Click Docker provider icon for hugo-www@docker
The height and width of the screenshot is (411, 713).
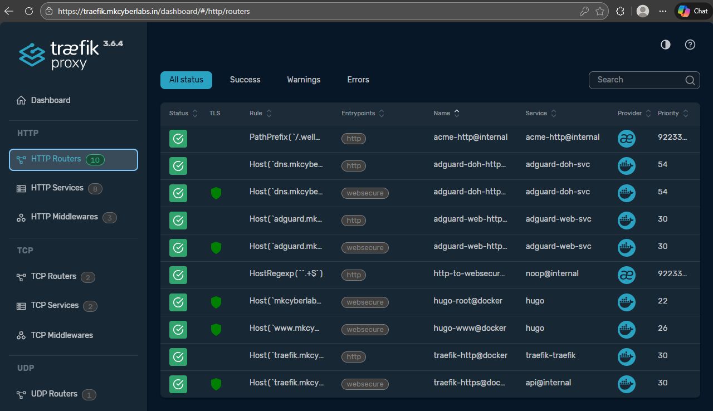click(627, 330)
